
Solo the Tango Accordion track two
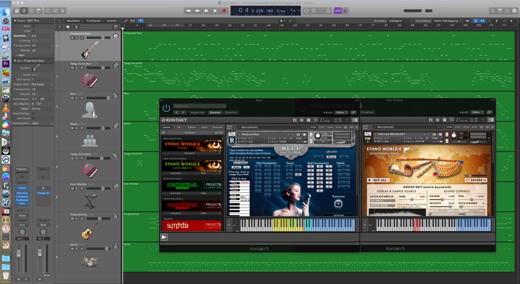[77, 68]
